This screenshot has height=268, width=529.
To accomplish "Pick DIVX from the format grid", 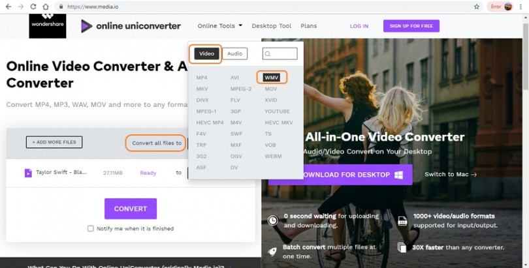I will point(202,100).
